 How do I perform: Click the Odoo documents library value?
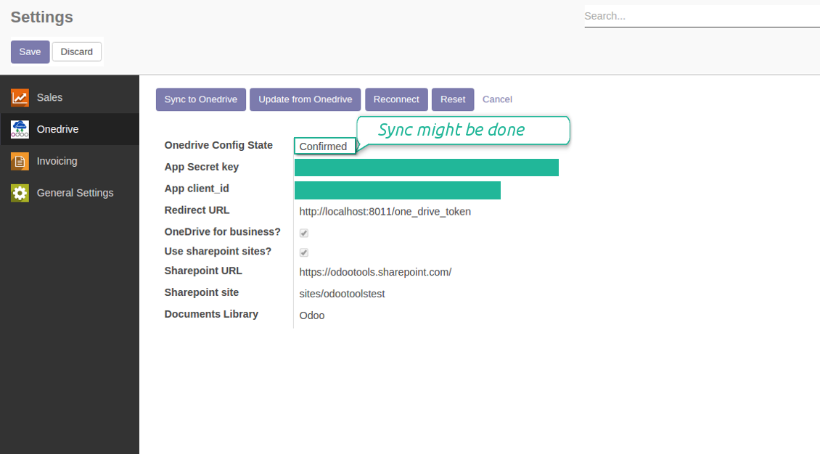tap(312, 315)
